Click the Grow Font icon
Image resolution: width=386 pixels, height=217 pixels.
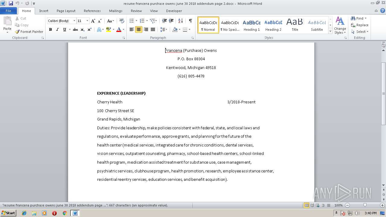click(x=93, y=21)
